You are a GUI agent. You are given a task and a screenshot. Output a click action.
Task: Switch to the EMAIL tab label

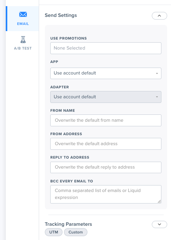pos(23,24)
